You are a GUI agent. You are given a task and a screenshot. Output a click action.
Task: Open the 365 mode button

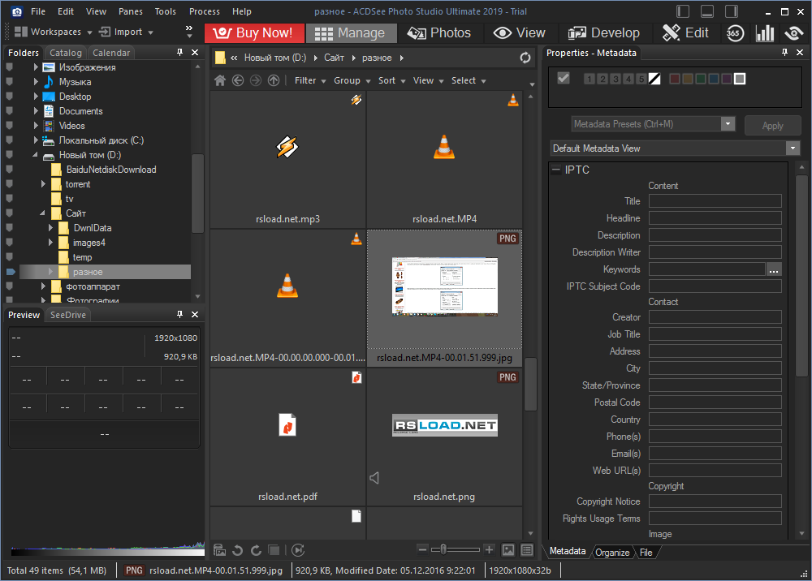734,33
